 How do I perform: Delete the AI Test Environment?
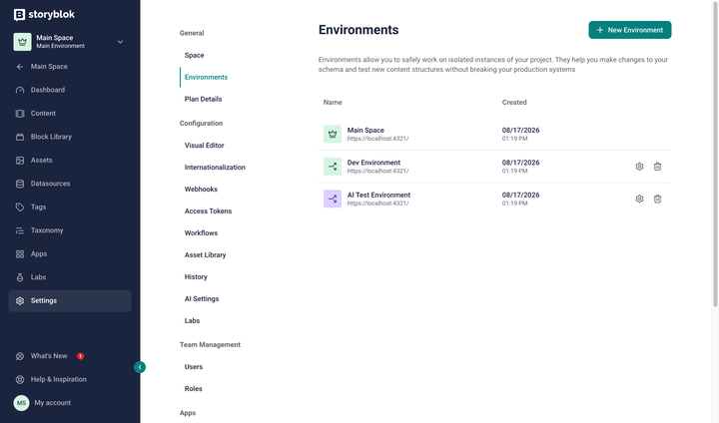(657, 199)
